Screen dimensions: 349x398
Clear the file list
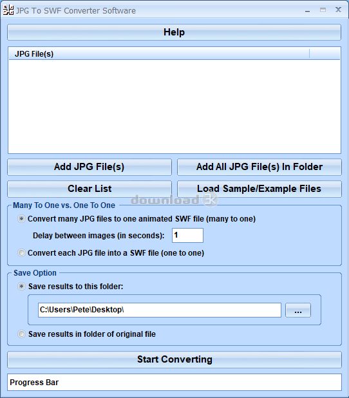[x=90, y=189]
